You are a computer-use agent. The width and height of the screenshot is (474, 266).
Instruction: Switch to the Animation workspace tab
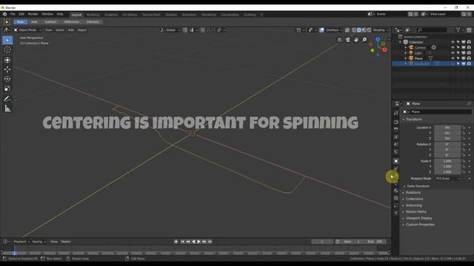[x=190, y=15]
